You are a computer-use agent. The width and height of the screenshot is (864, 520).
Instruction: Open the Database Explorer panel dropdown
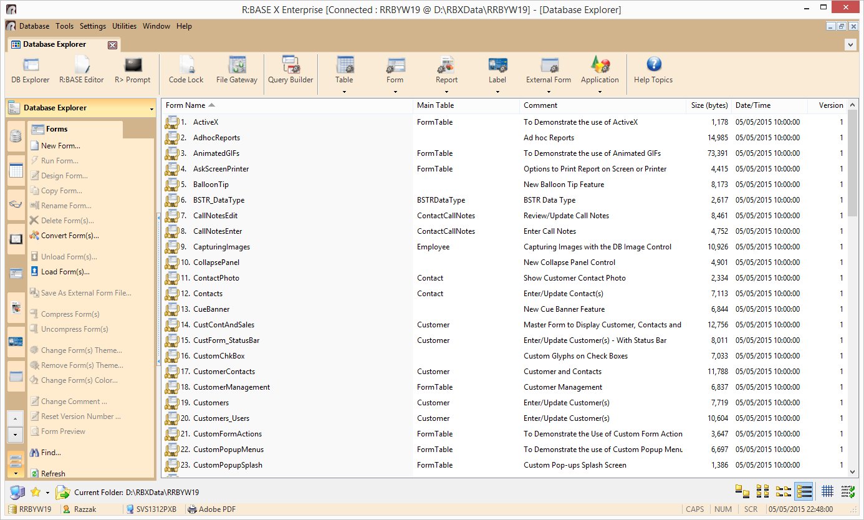[x=151, y=108]
